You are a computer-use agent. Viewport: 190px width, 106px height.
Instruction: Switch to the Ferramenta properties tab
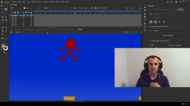tap(158, 9)
